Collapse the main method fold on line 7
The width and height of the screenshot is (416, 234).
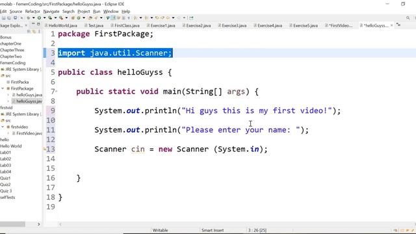tap(57, 91)
